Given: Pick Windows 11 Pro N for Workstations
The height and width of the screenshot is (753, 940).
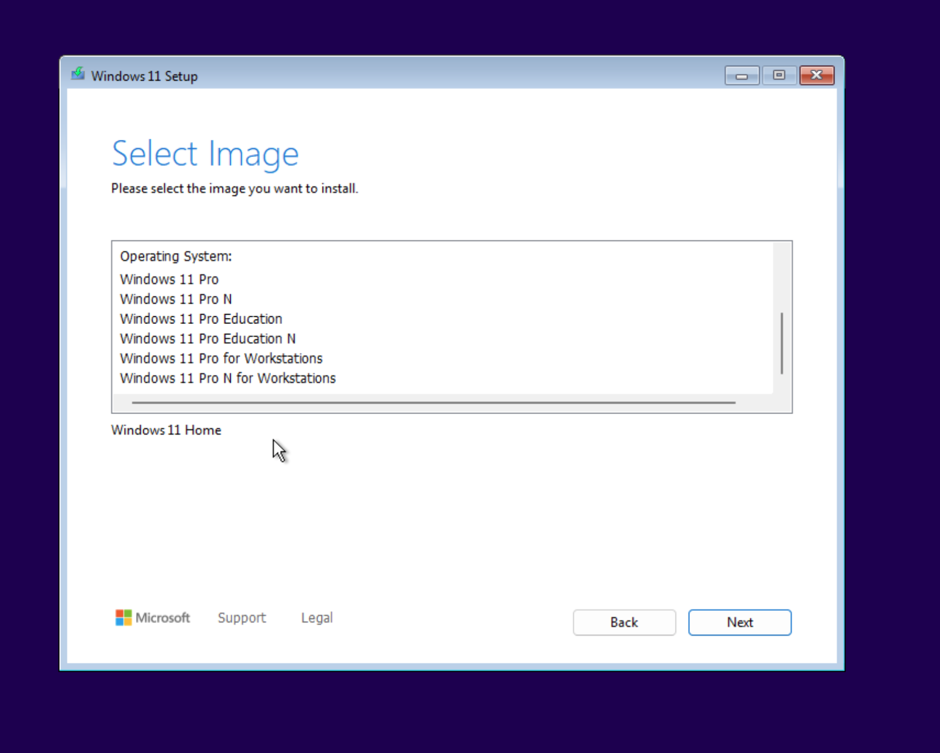Looking at the screenshot, I should pos(228,378).
